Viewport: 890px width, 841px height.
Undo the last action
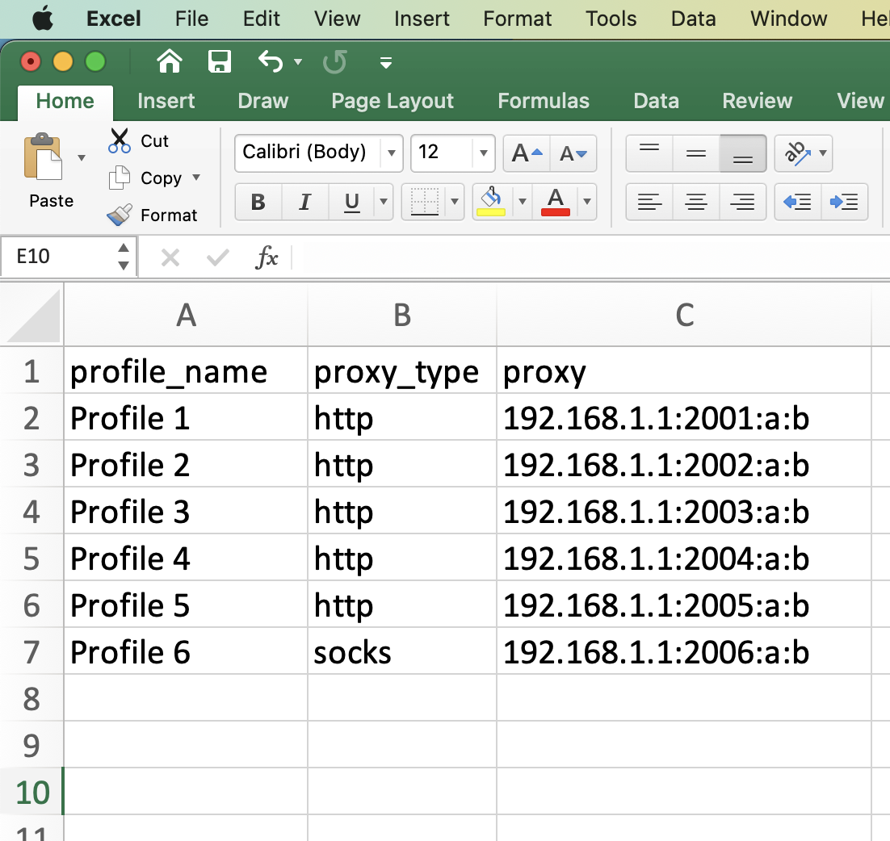(x=271, y=61)
